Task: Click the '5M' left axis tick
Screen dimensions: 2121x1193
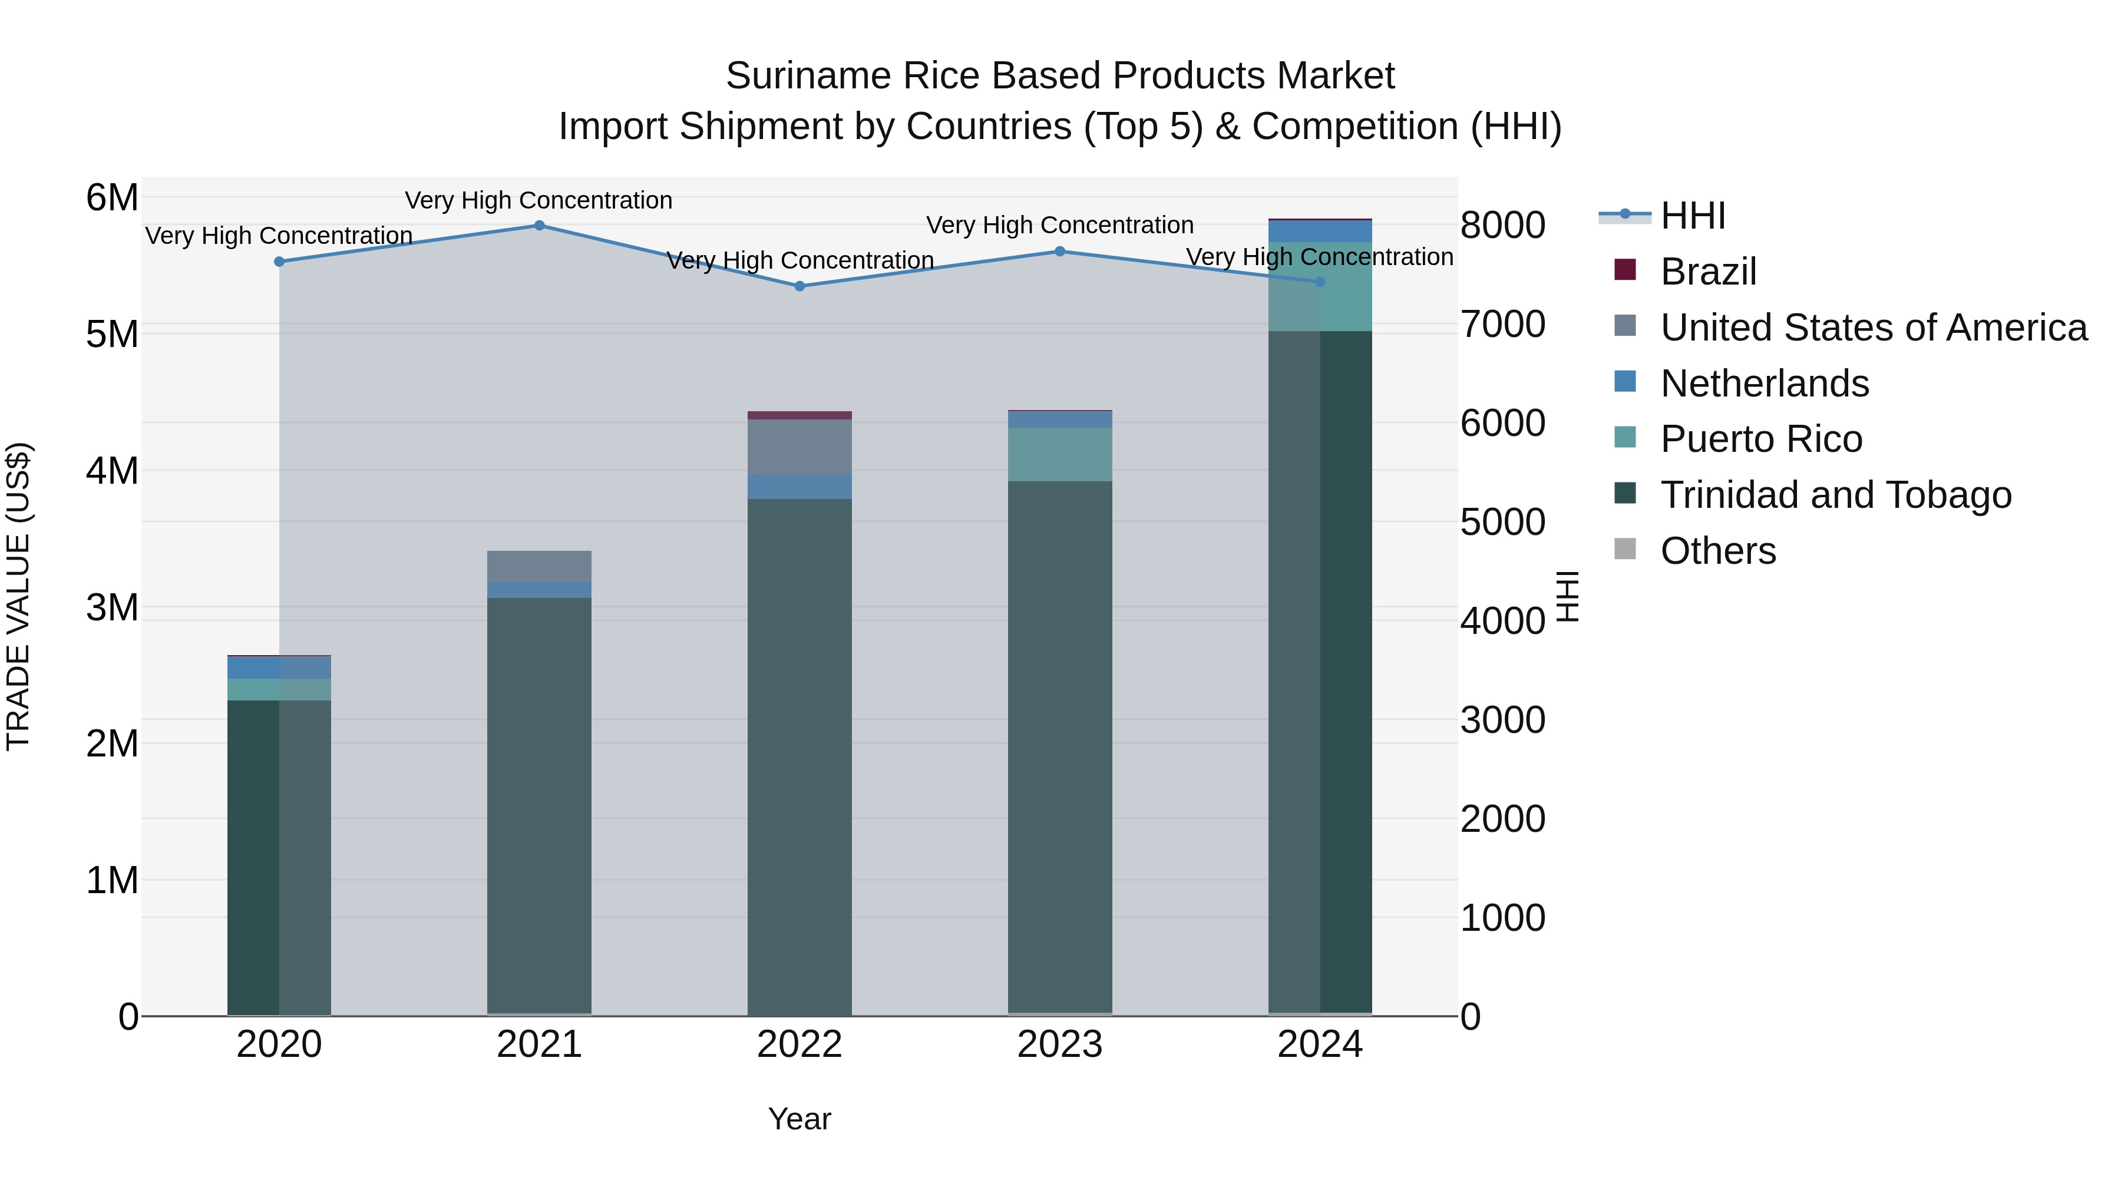Action: (113, 334)
